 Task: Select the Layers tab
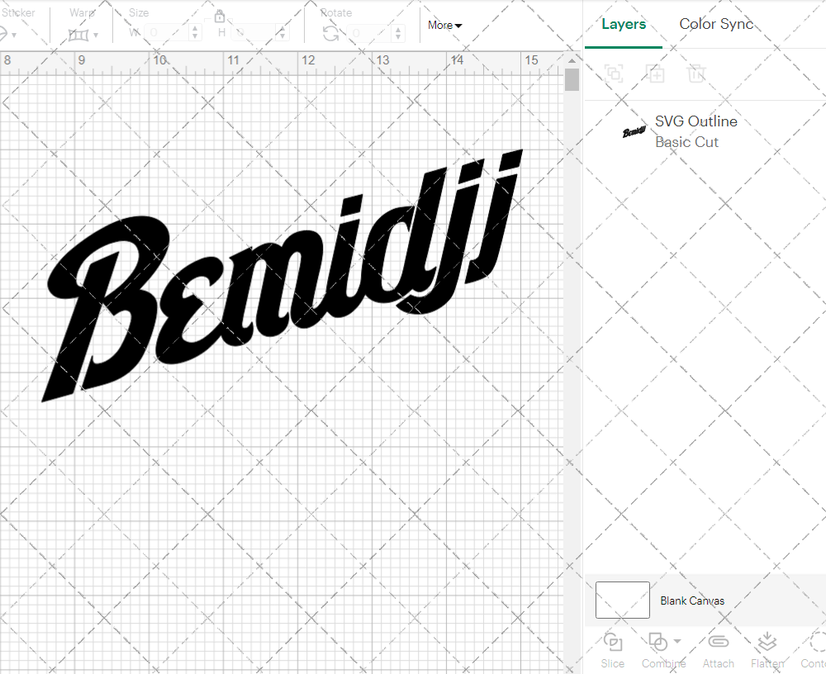624,24
